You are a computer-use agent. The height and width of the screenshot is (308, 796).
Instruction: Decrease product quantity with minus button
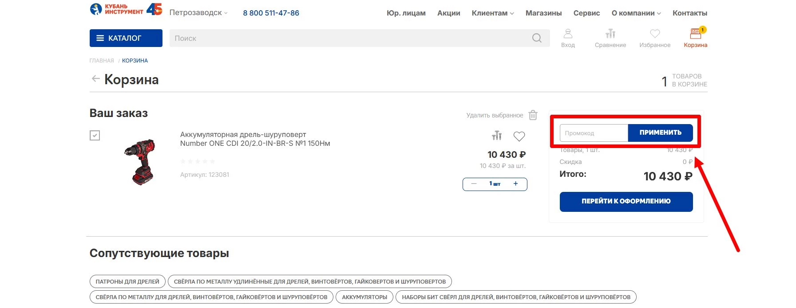[474, 184]
